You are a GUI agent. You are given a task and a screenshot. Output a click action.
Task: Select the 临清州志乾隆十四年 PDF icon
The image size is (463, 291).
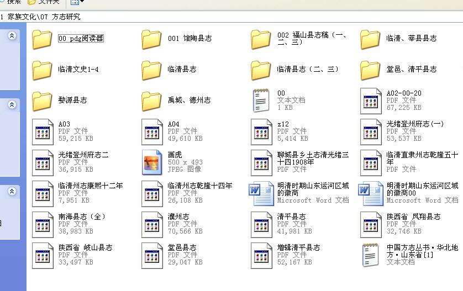tap(152, 194)
